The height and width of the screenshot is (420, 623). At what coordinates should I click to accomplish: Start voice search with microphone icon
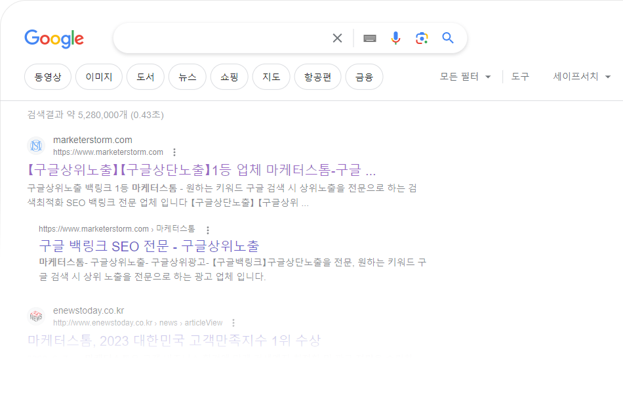click(395, 38)
